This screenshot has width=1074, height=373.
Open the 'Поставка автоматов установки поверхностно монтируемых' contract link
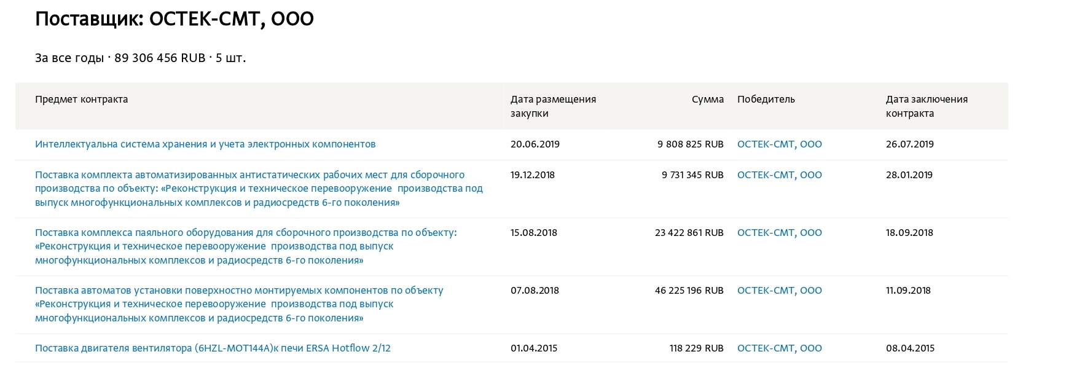click(239, 304)
